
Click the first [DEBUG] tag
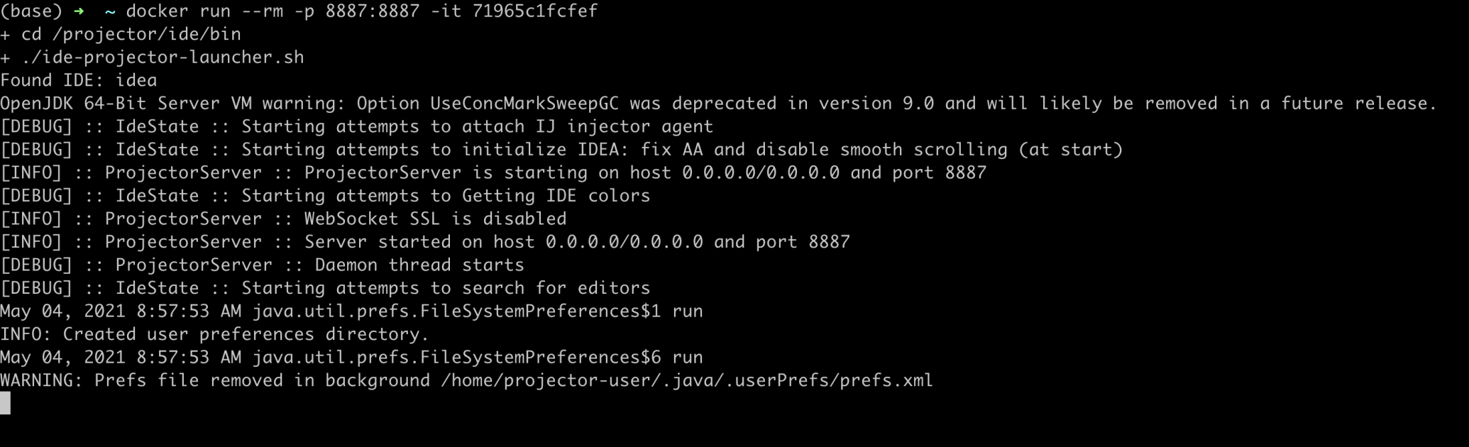36,126
